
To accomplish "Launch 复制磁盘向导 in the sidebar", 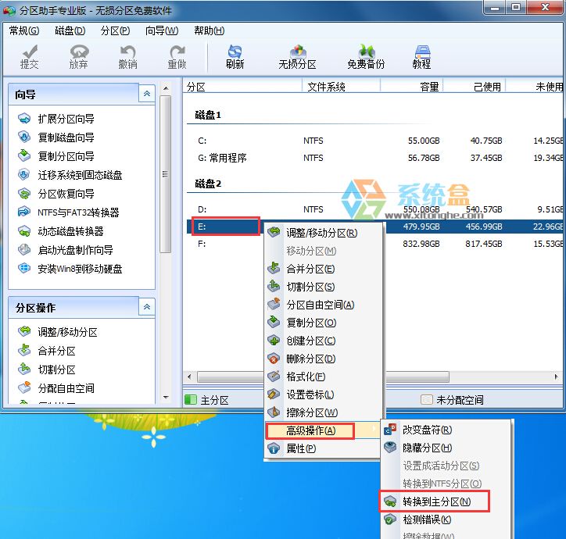I will pyautogui.click(x=56, y=137).
